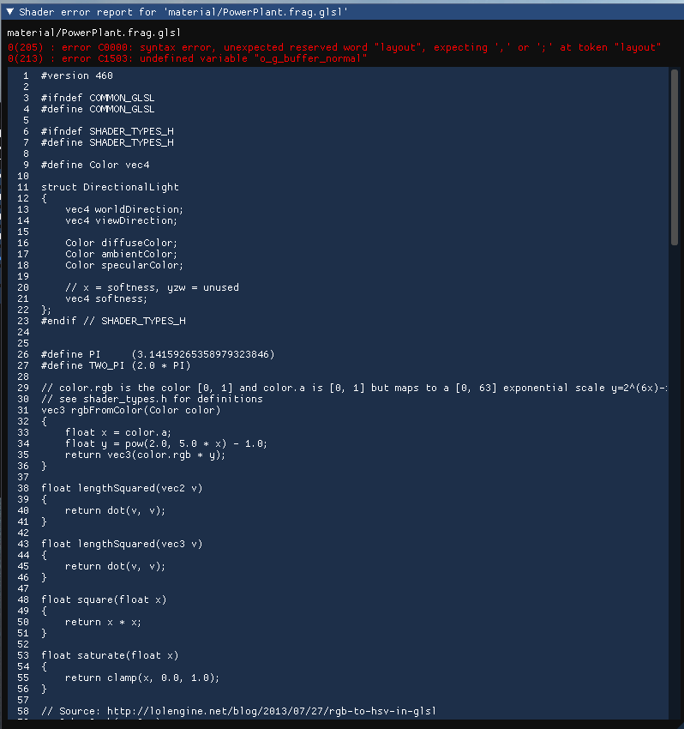
Task: Select the material/PowerPlant.frag.glsl filename label
Action: coord(94,33)
